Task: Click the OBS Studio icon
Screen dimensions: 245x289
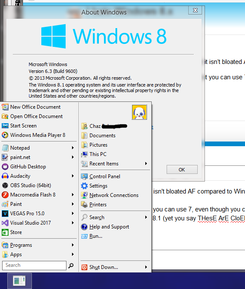Action: click(x=5, y=185)
